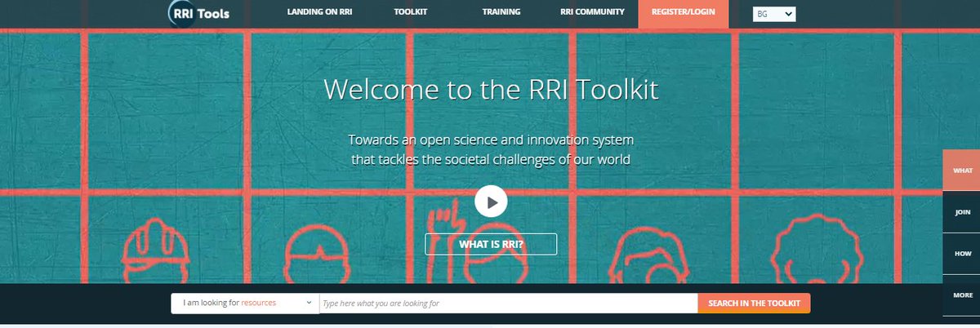Play the intro video
980x328 pixels.
pos(491,202)
